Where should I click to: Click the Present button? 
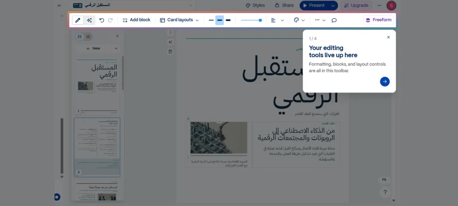(314, 5)
